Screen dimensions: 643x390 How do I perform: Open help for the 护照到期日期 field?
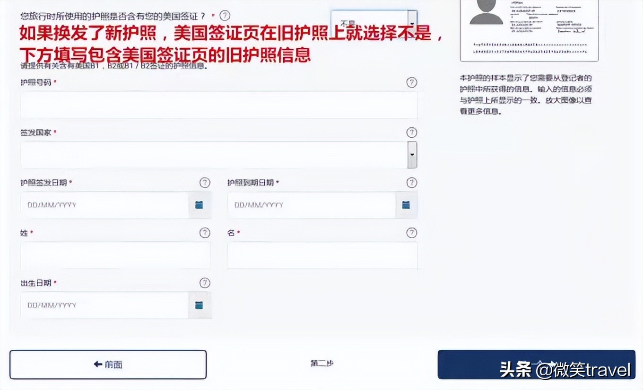411,183
